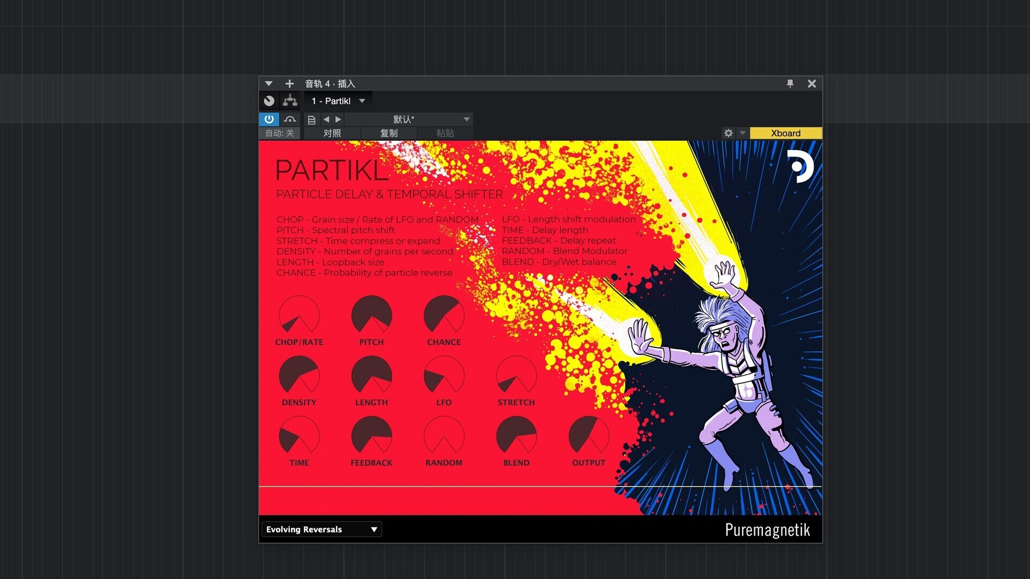Close the Partikl plugin window
The height and width of the screenshot is (579, 1030).
812,84
